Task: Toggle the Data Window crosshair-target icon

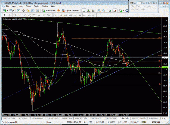Action: pos(23,11)
